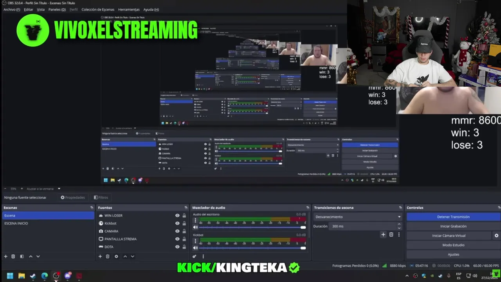
Task: Open the Herramientas menu
Action: [129, 9]
